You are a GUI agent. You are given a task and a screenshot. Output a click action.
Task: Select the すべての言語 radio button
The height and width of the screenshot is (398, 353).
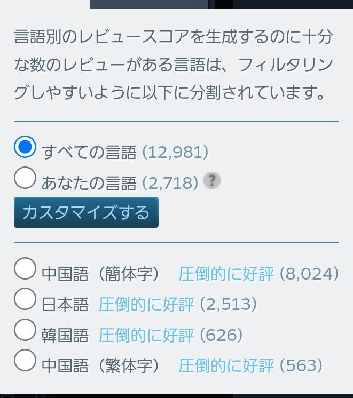point(25,148)
